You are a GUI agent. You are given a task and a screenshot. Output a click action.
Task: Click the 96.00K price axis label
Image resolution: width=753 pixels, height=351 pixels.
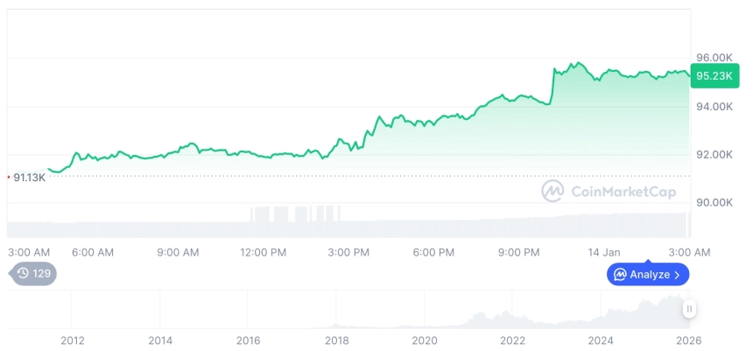coord(714,58)
